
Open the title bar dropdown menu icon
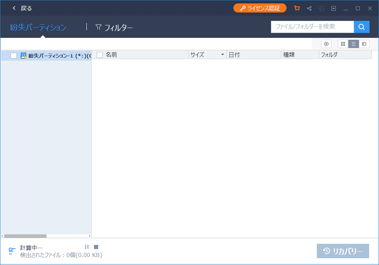point(333,8)
